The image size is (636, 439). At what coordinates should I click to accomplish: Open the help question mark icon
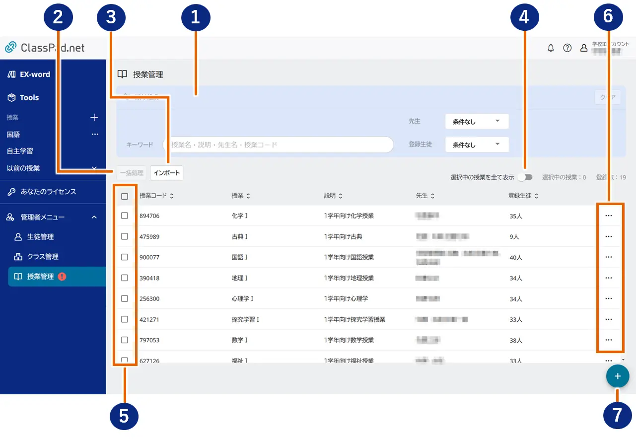click(x=567, y=48)
